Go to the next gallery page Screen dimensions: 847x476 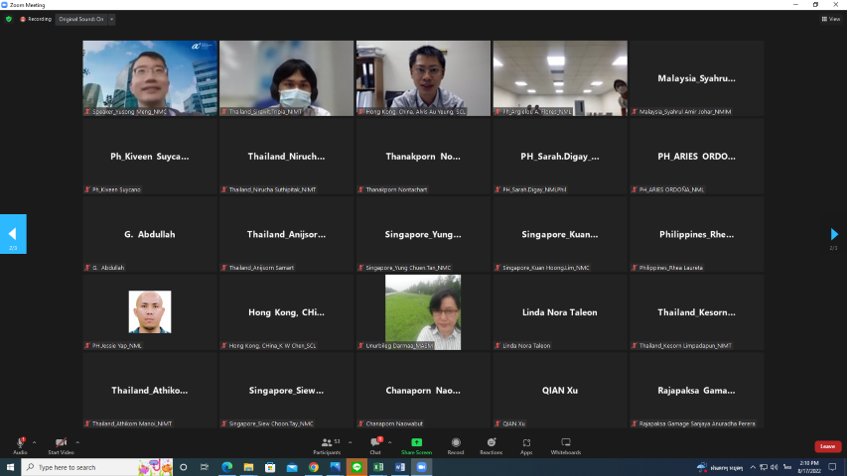(834, 234)
